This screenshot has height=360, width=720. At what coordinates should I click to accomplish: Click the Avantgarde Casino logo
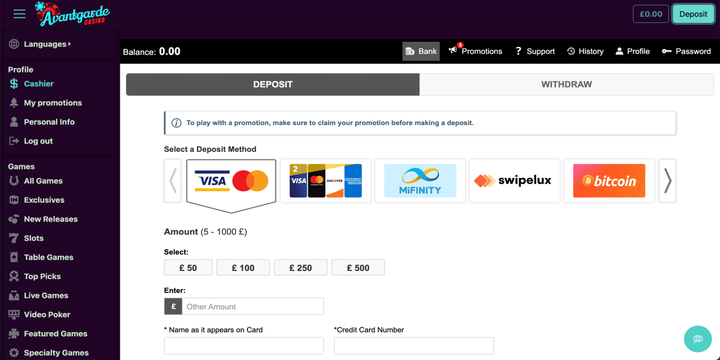pyautogui.click(x=73, y=14)
